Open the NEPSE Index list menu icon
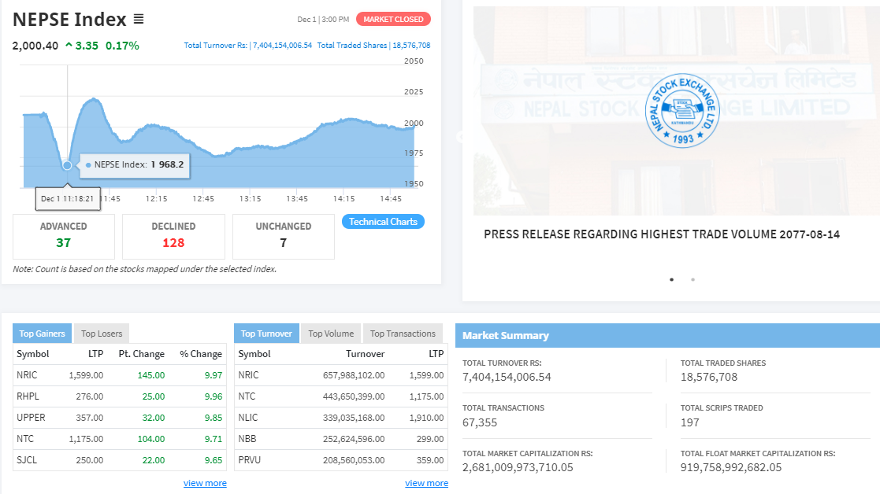This screenshot has width=880, height=494. click(x=139, y=20)
